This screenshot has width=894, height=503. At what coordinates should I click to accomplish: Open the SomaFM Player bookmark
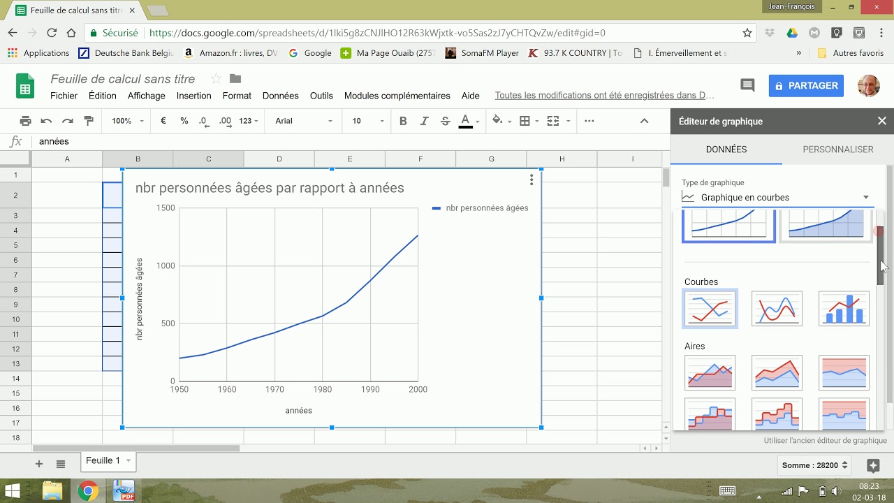pos(482,53)
